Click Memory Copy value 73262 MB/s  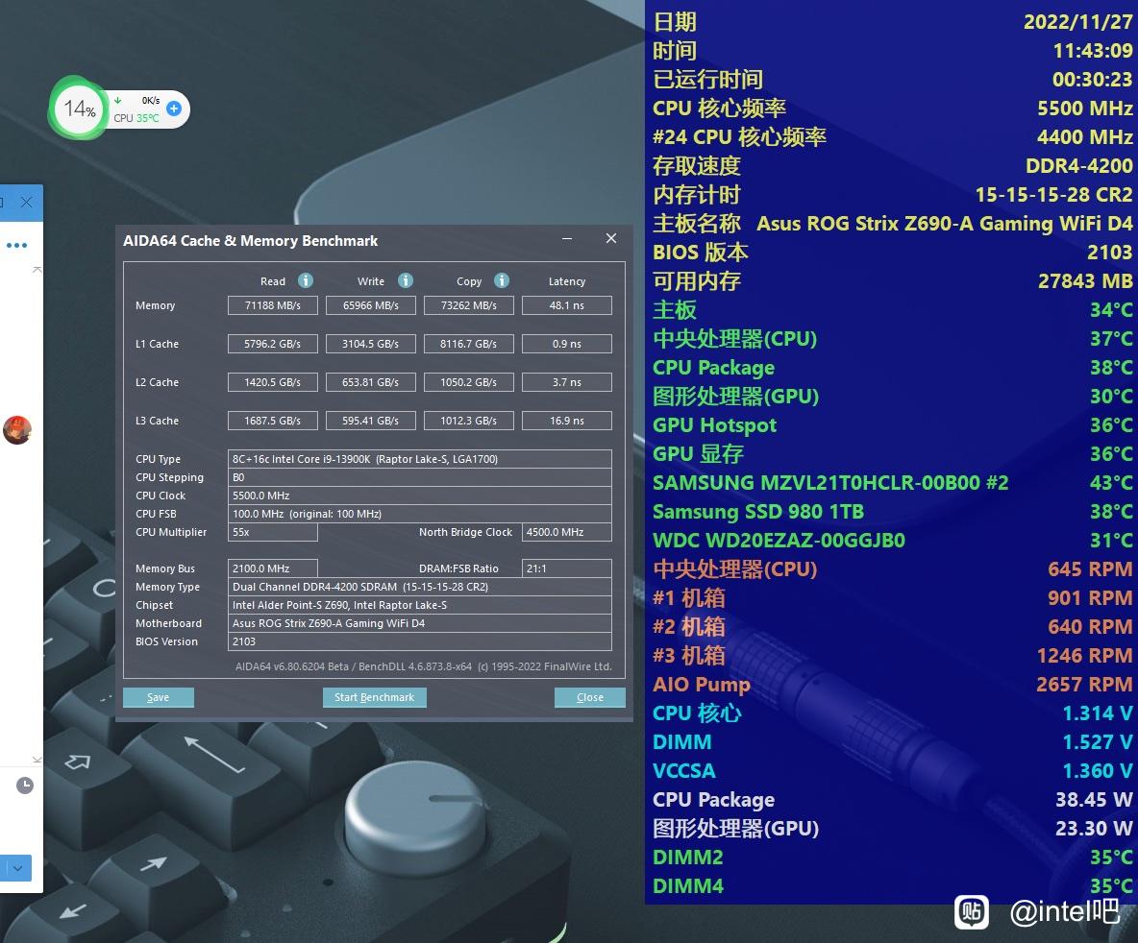click(469, 305)
